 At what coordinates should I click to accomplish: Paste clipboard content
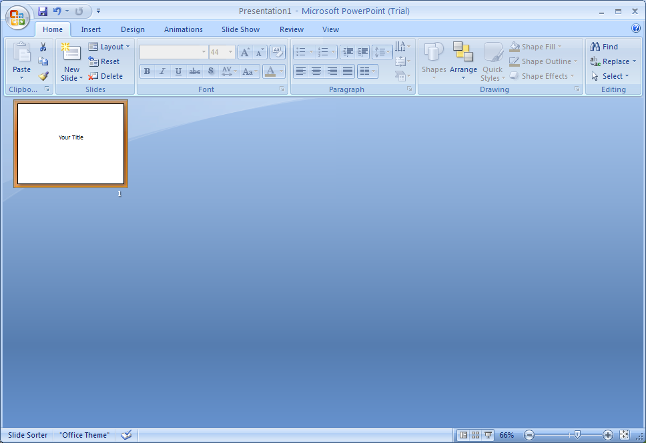point(21,61)
